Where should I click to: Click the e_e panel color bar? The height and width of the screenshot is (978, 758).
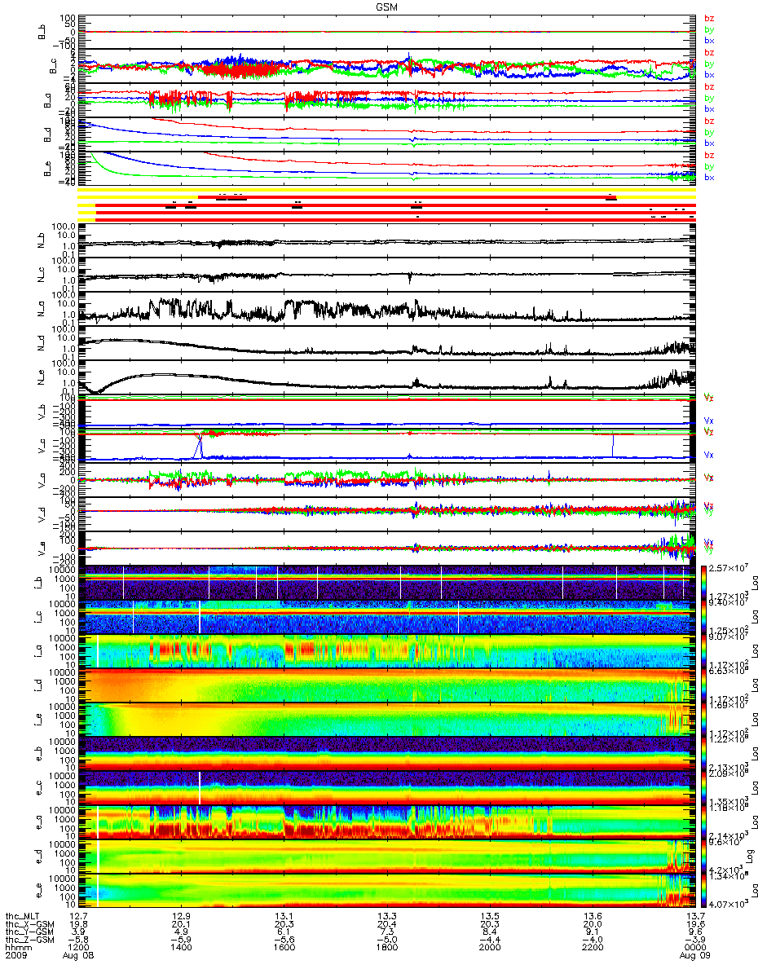click(x=705, y=890)
